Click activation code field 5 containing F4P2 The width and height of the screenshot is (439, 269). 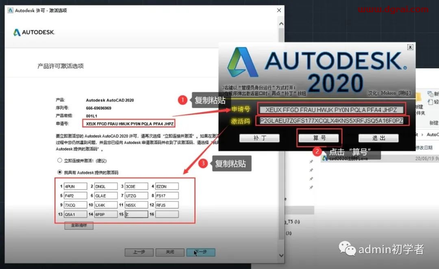[x=75, y=196]
